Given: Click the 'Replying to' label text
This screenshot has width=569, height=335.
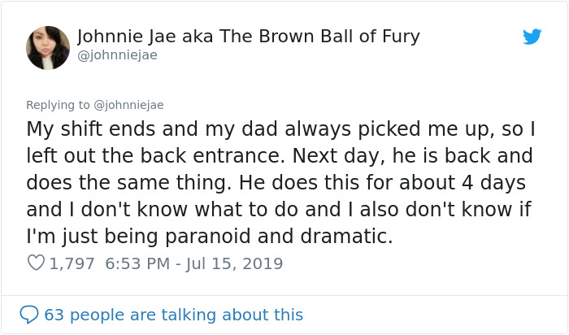Looking at the screenshot, I should (x=59, y=105).
